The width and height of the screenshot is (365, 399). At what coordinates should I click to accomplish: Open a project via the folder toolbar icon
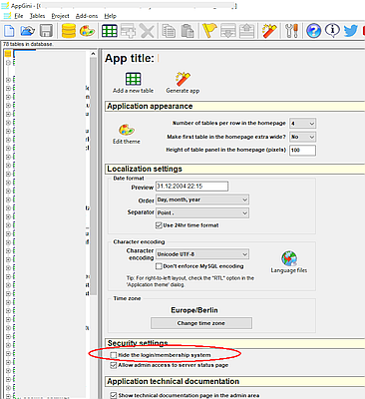[x=27, y=31]
